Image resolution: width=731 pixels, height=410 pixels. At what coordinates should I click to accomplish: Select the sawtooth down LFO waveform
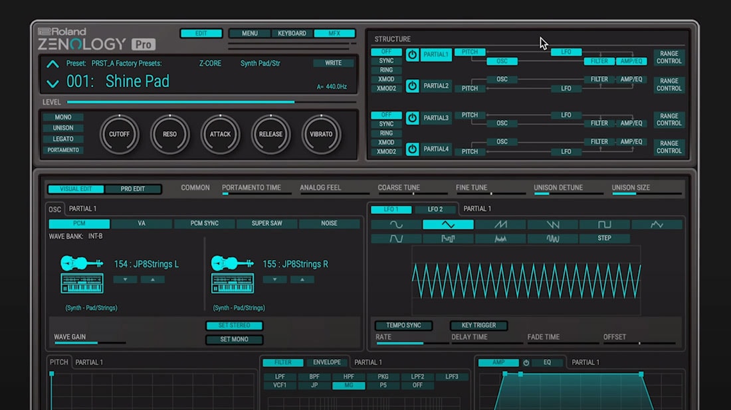tap(552, 225)
